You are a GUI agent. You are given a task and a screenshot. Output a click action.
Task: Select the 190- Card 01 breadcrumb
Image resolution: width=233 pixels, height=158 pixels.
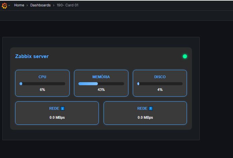(x=68, y=5)
